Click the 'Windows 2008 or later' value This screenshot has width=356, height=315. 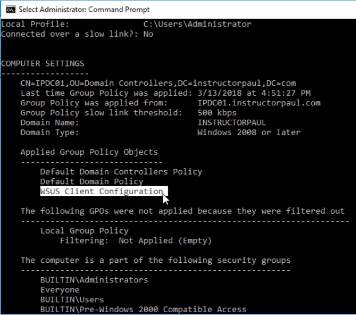(249, 132)
